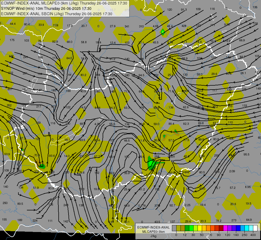This screenshot has width=261, height=240.
Task: Pick the bright green legend swatch
Action: tap(191, 228)
